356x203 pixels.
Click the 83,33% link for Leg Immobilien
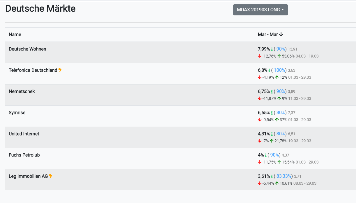click(x=284, y=176)
